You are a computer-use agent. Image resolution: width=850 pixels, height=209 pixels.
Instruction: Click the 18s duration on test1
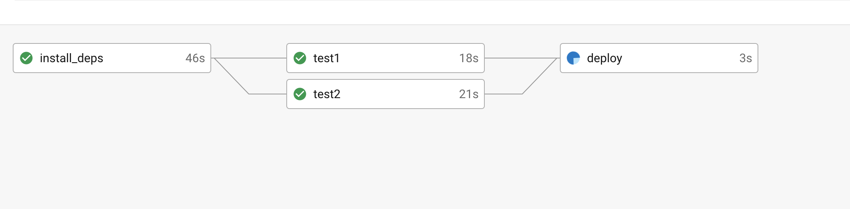469,58
